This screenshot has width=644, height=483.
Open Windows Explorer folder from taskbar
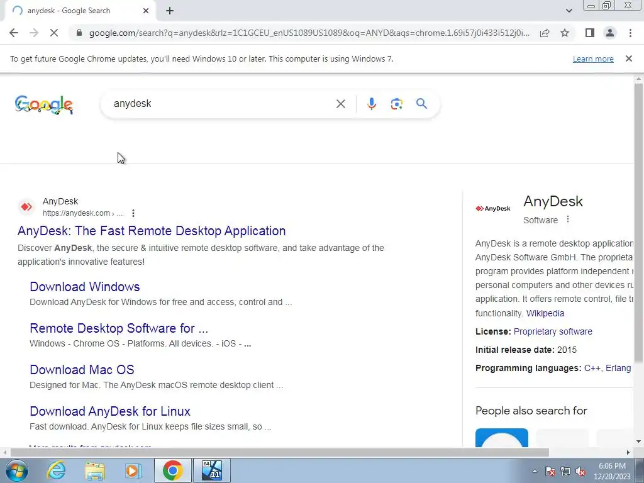95,470
